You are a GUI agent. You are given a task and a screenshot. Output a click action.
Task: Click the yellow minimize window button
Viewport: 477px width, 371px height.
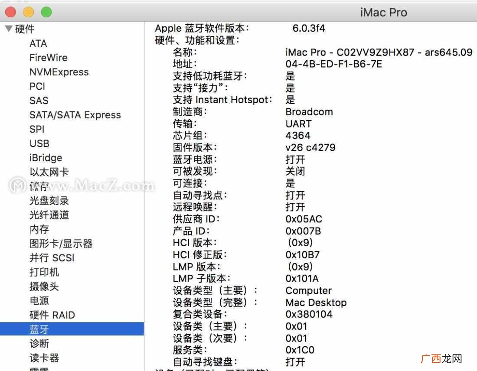(x=29, y=12)
